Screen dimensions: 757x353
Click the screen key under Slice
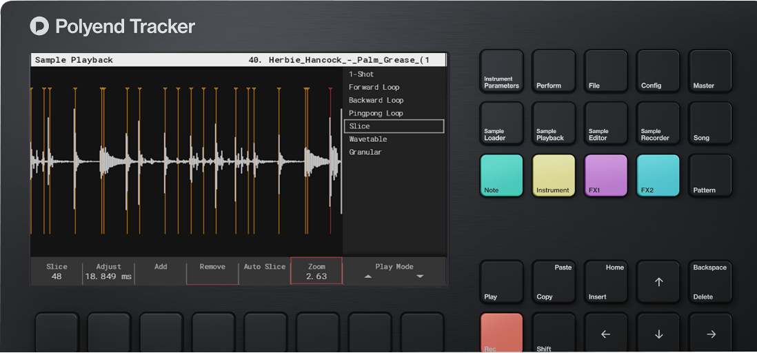(x=57, y=332)
